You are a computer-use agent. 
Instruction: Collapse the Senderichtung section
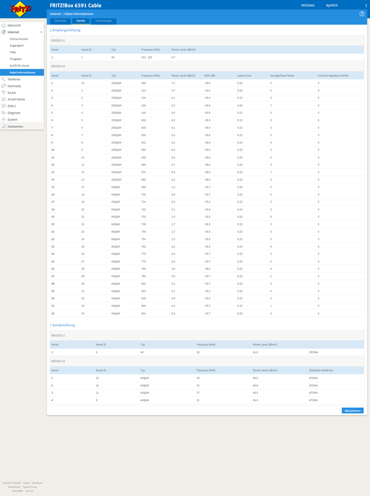(x=63, y=325)
